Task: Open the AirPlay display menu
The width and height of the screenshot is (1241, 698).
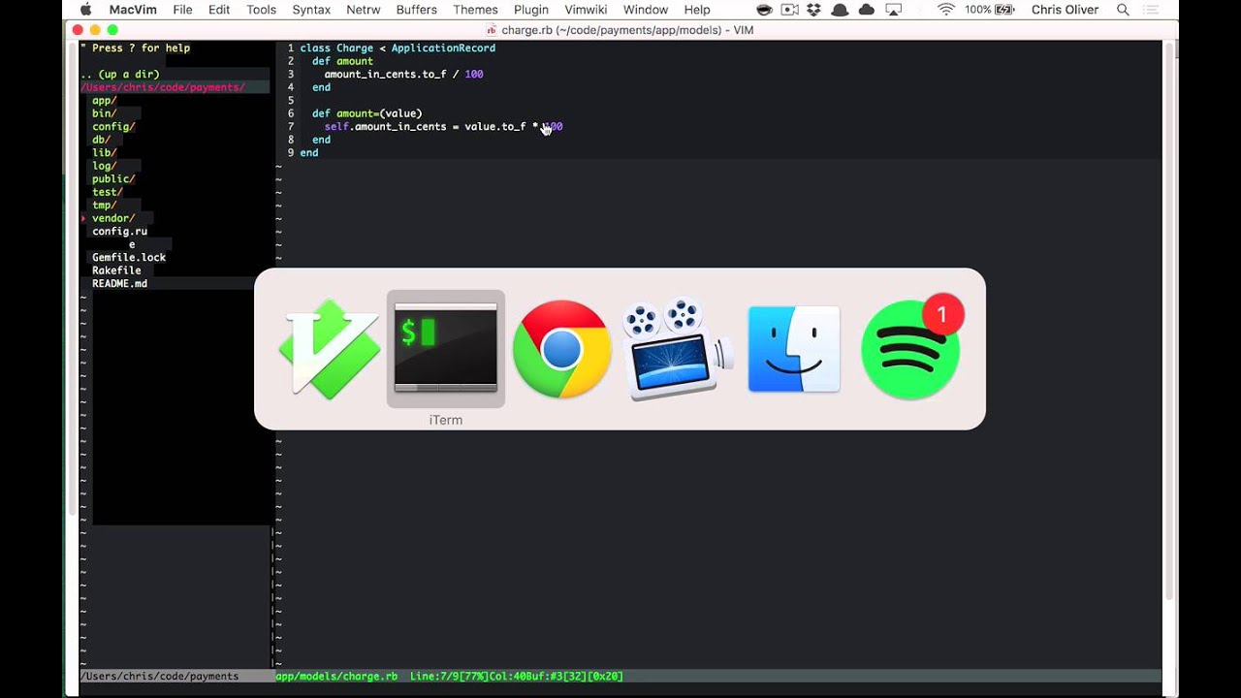Action: tap(892, 10)
